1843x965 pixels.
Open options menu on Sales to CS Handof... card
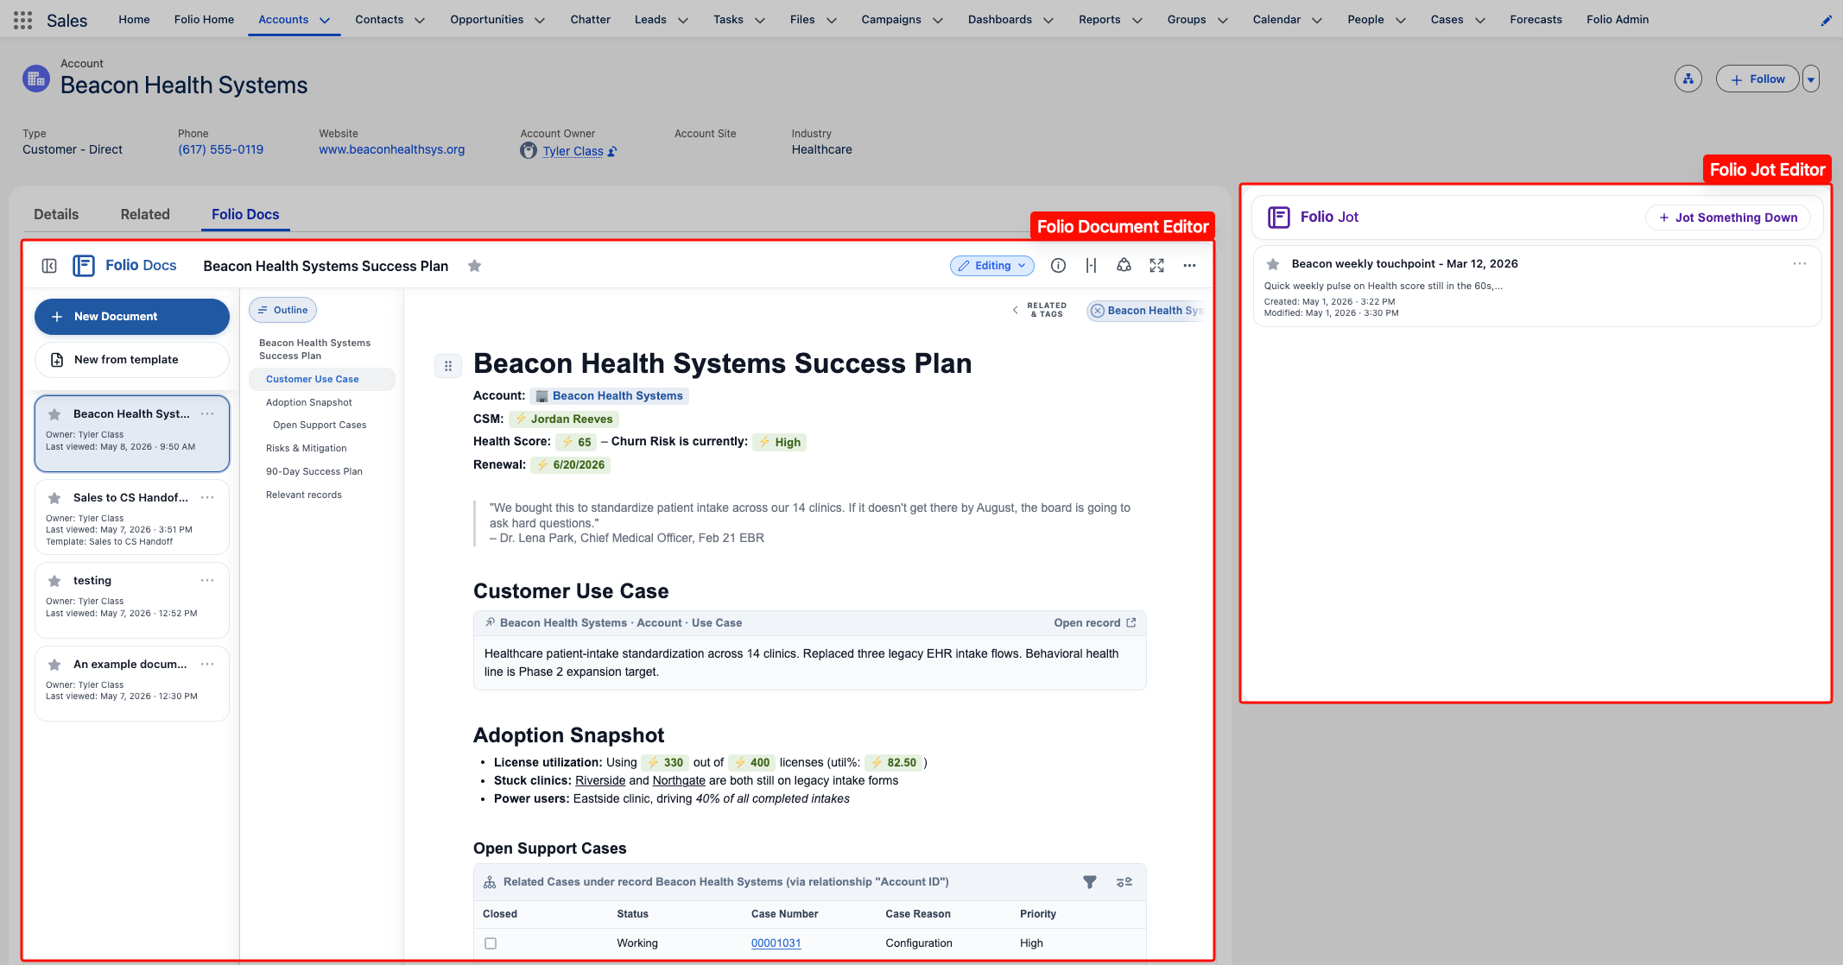click(207, 498)
